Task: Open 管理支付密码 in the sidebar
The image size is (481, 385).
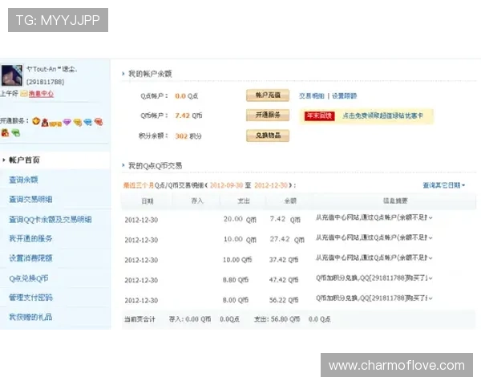Action: click(30, 298)
